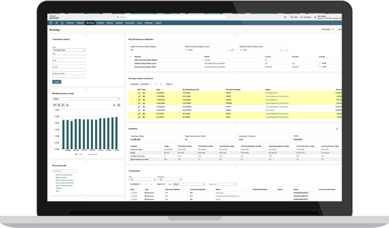Image resolution: width=389 pixels, height=228 pixels.
Task: Open the Type dropdown showing Purchase Order
Action: tap(69, 50)
